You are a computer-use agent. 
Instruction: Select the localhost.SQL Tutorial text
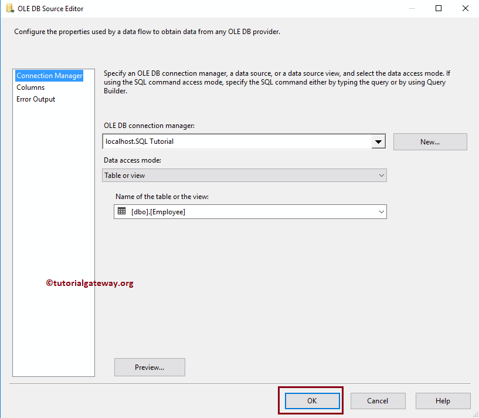tap(136, 141)
